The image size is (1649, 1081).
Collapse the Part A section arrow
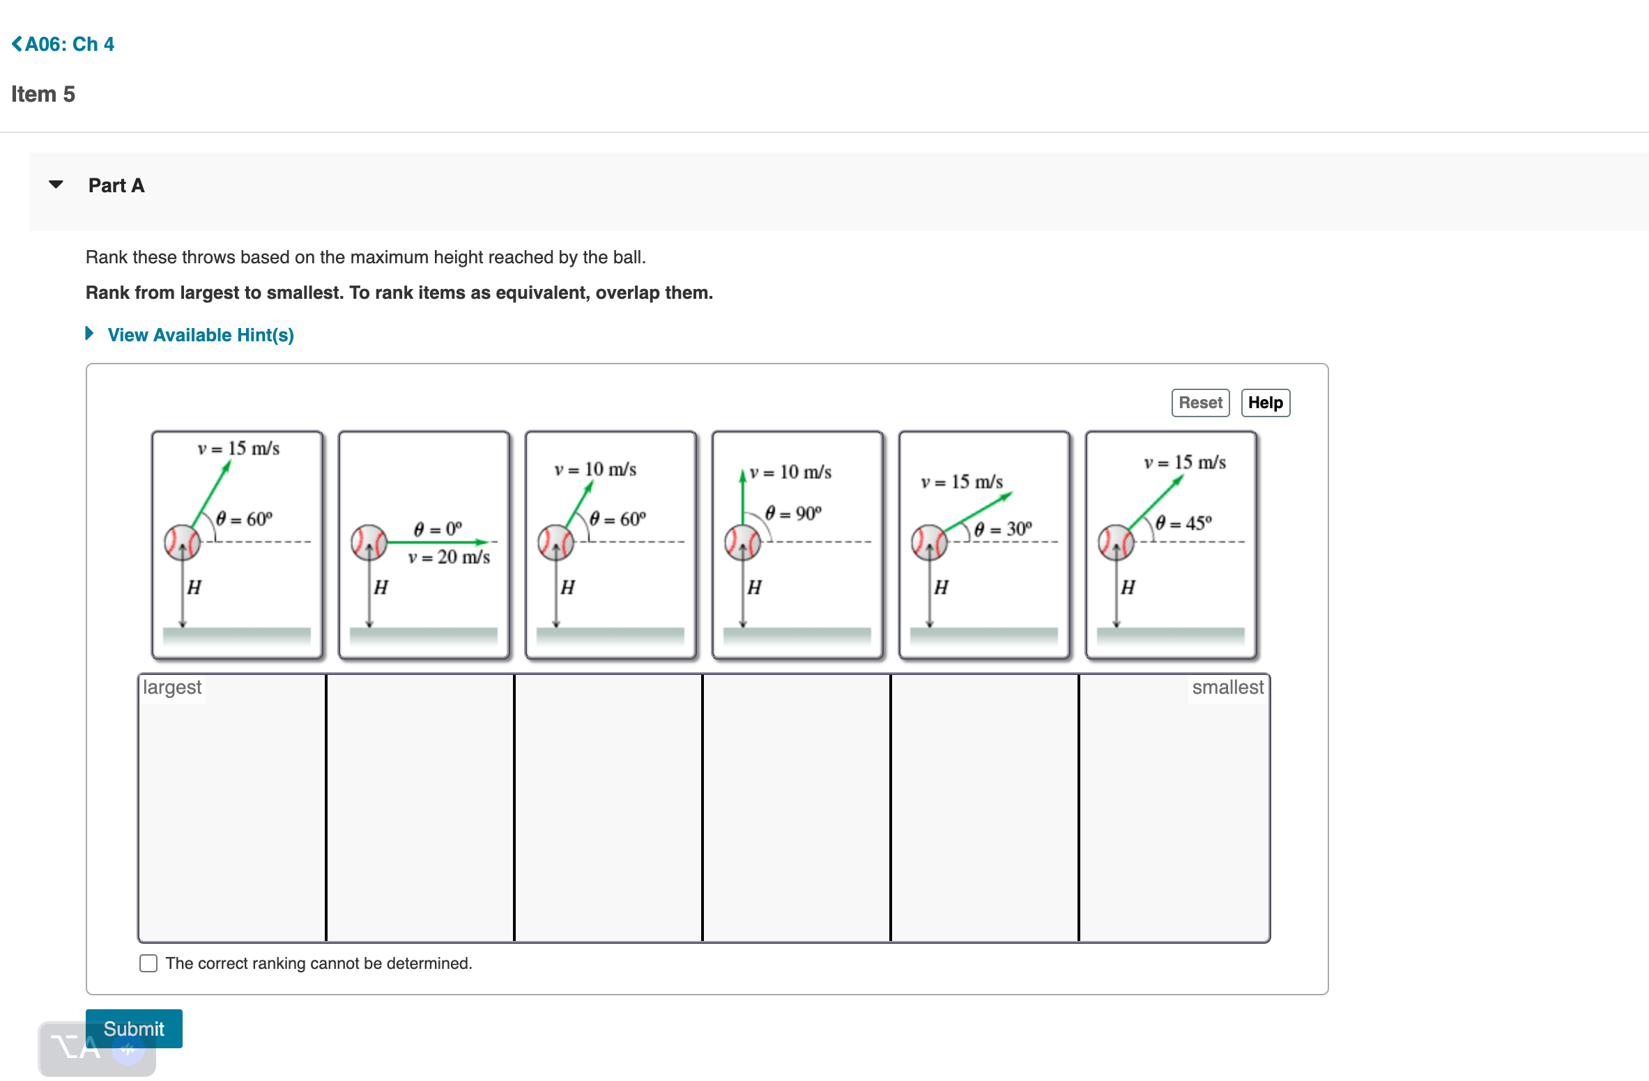coord(56,185)
